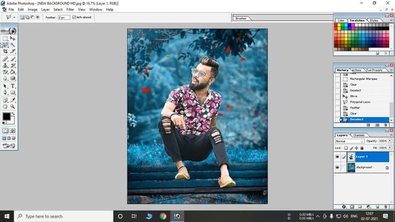Reset default foreground and background colors
395x222 pixels.
pos(4,123)
